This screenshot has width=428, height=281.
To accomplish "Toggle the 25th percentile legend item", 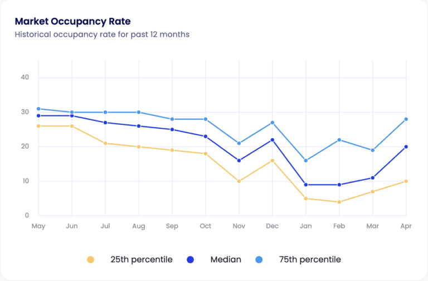I will point(141,259).
